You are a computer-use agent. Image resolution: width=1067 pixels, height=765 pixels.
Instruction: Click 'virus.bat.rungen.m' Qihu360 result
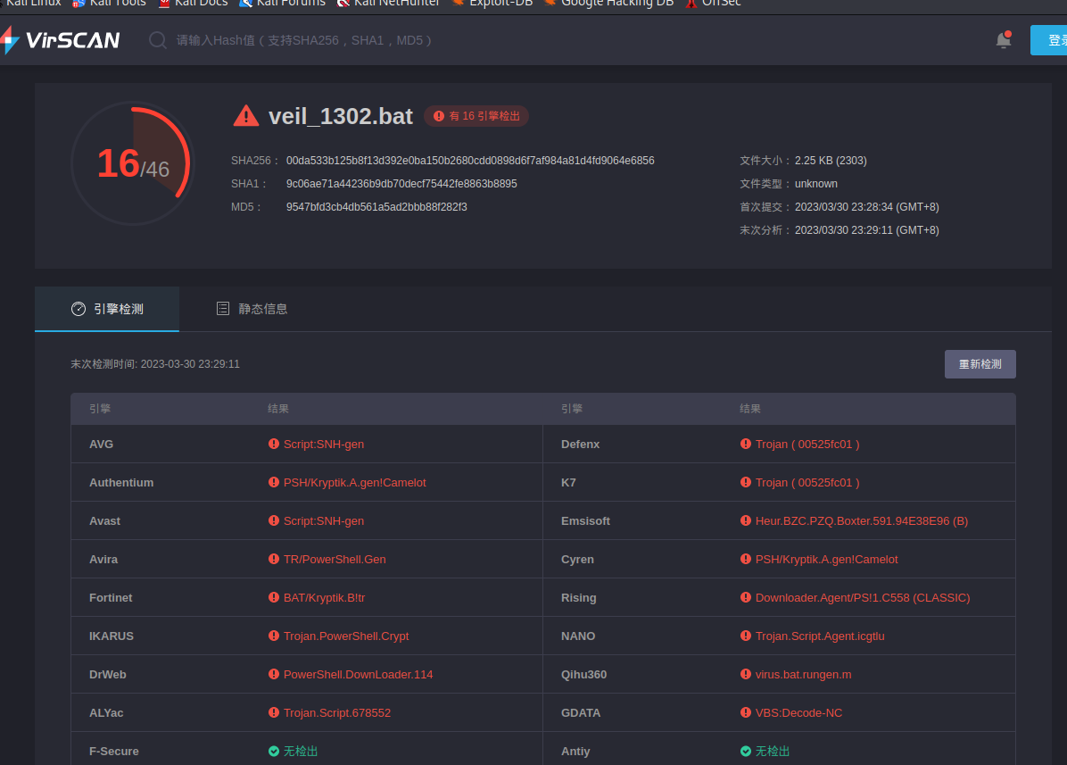click(x=803, y=675)
